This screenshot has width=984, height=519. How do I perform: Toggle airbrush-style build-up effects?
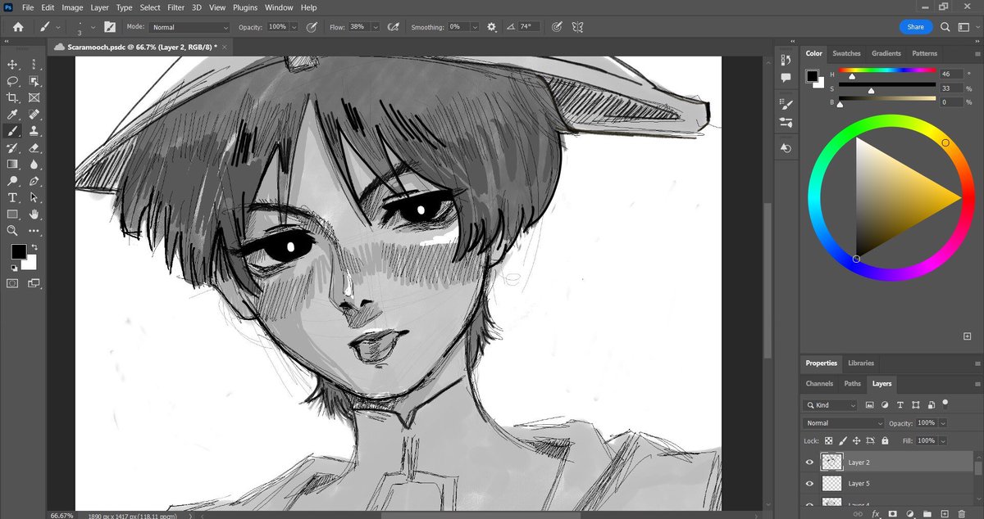pyautogui.click(x=394, y=27)
